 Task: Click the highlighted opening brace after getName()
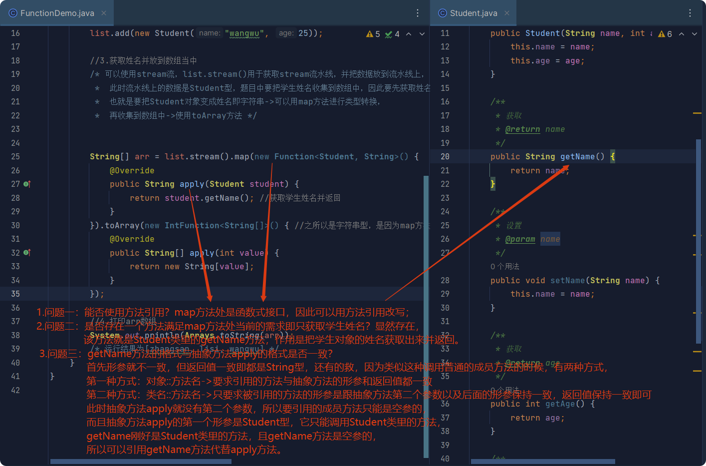coord(613,157)
